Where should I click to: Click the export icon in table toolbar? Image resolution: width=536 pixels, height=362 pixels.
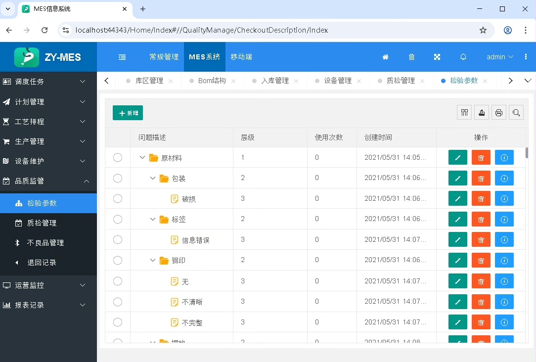pos(482,113)
